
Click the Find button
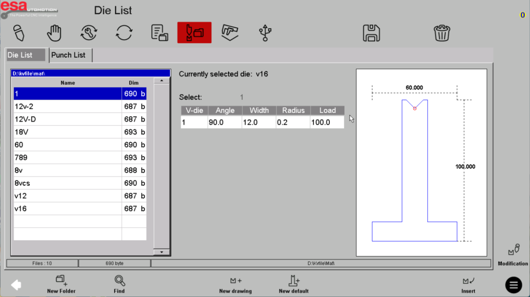(x=119, y=284)
